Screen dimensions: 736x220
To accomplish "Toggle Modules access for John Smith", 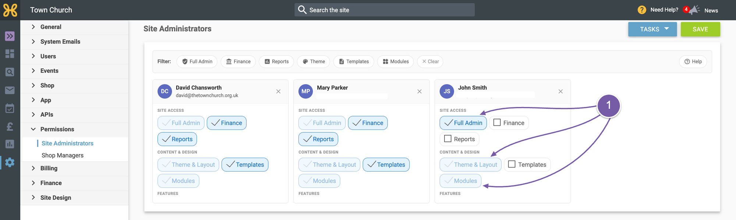I will [461, 181].
